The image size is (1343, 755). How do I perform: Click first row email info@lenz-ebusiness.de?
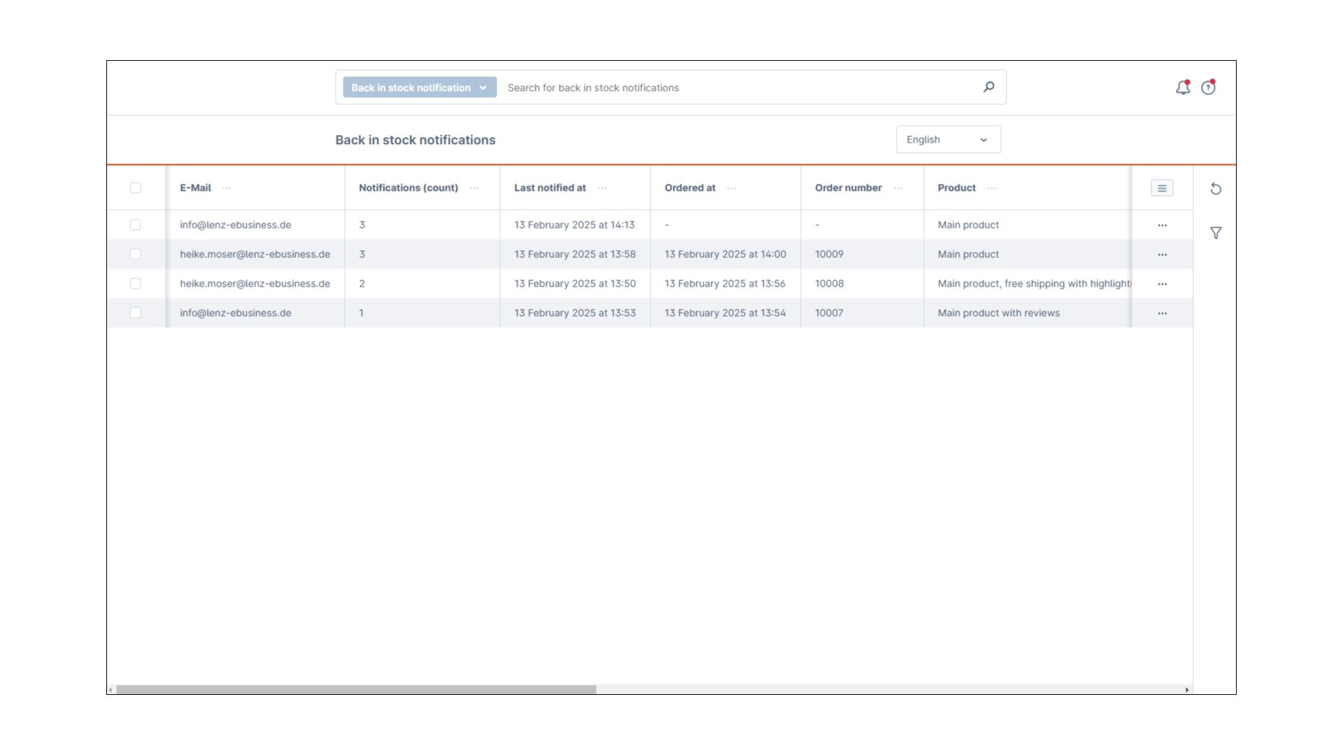point(235,224)
